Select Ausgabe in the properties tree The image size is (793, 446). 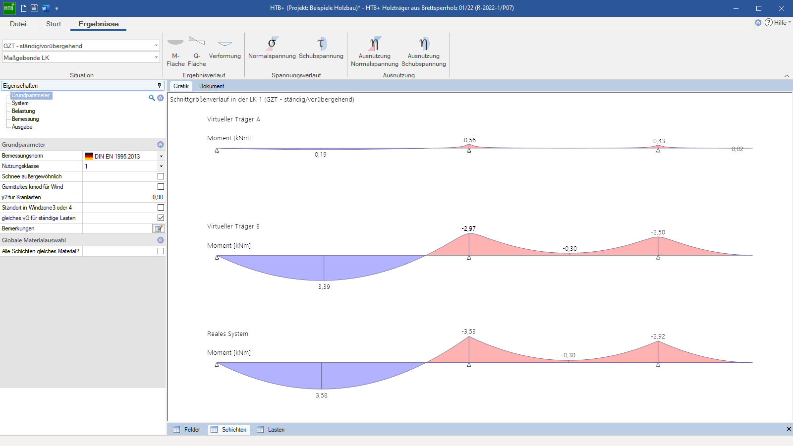tap(22, 127)
